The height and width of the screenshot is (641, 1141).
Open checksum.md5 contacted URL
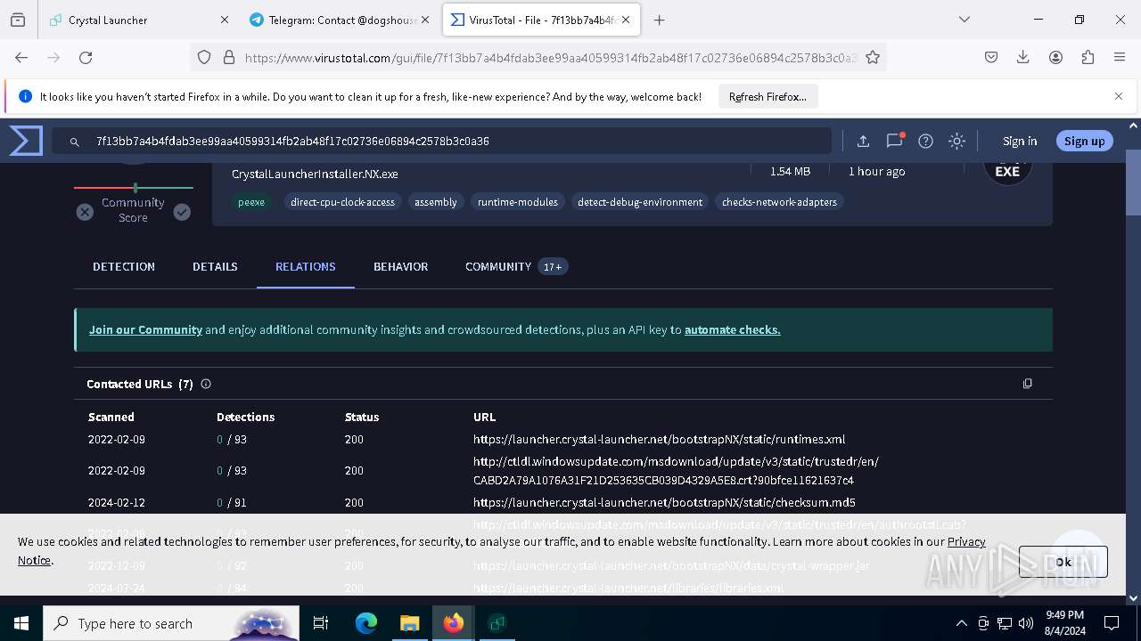[x=664, y=502]
